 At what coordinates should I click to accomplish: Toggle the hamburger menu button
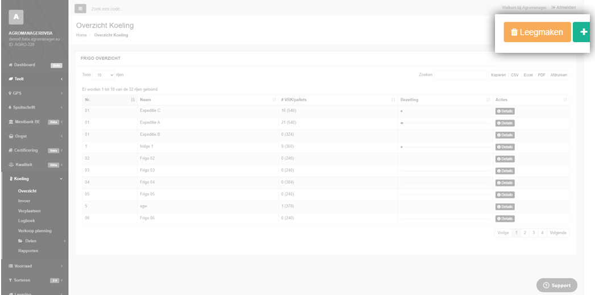point(80,9)
